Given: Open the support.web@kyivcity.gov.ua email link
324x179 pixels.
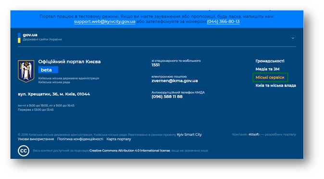Looking at the screenshot, I should tap(105, 22).
